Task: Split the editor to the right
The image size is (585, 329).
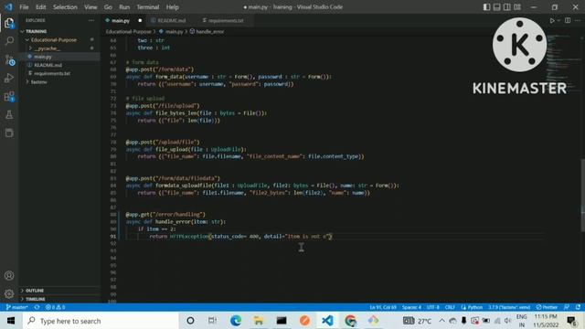Action: pos(568,20)
